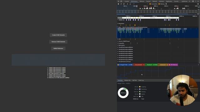
Task: Toggle the Screenshots checkbox
Action: coord(150,4)
